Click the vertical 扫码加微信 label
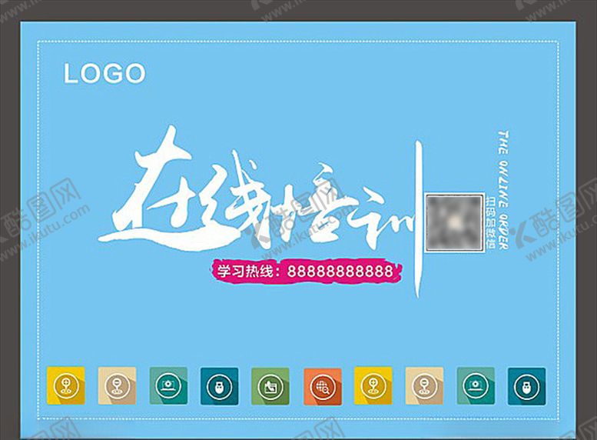The image size is (597, 440). click(x=490, y=222)
